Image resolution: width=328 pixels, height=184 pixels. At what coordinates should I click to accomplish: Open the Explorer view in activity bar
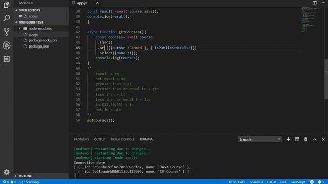click(x=7, y=5)
